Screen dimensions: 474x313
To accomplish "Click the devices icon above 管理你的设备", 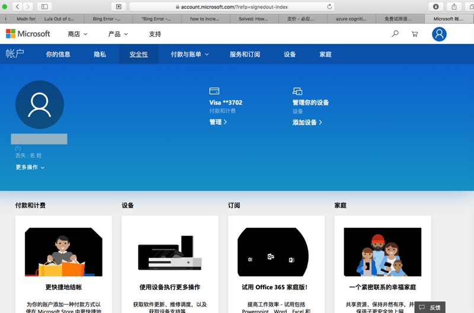I will (x=297, y=91).
